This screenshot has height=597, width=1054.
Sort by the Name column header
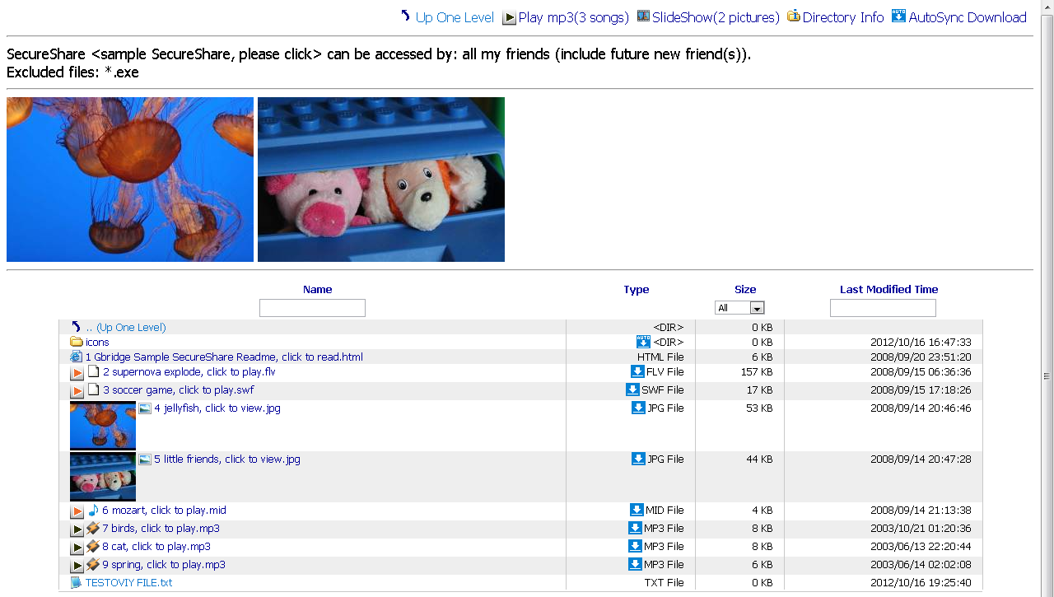tap(317, 289)
